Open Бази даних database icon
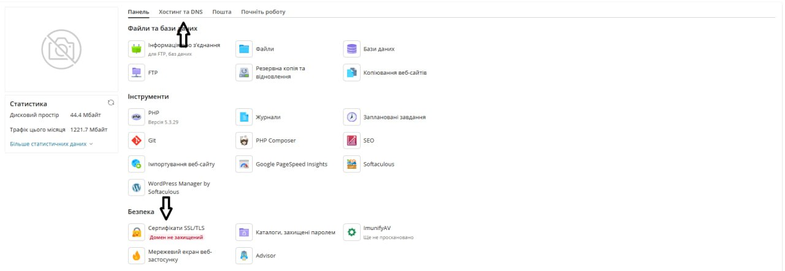This screenshot has width=785, height=271. pyautogui.click(x=351, y=49)
